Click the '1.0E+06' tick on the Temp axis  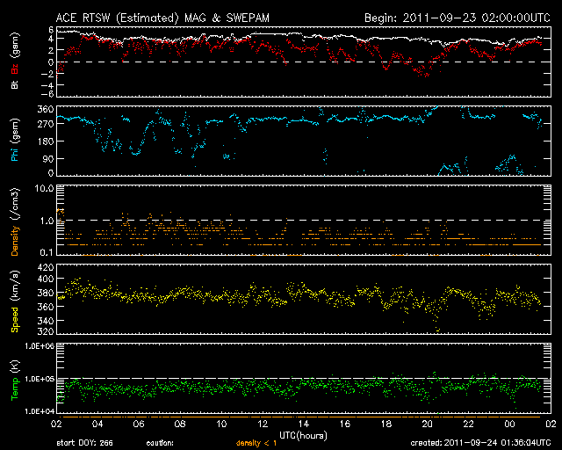(x=40, y=346)
